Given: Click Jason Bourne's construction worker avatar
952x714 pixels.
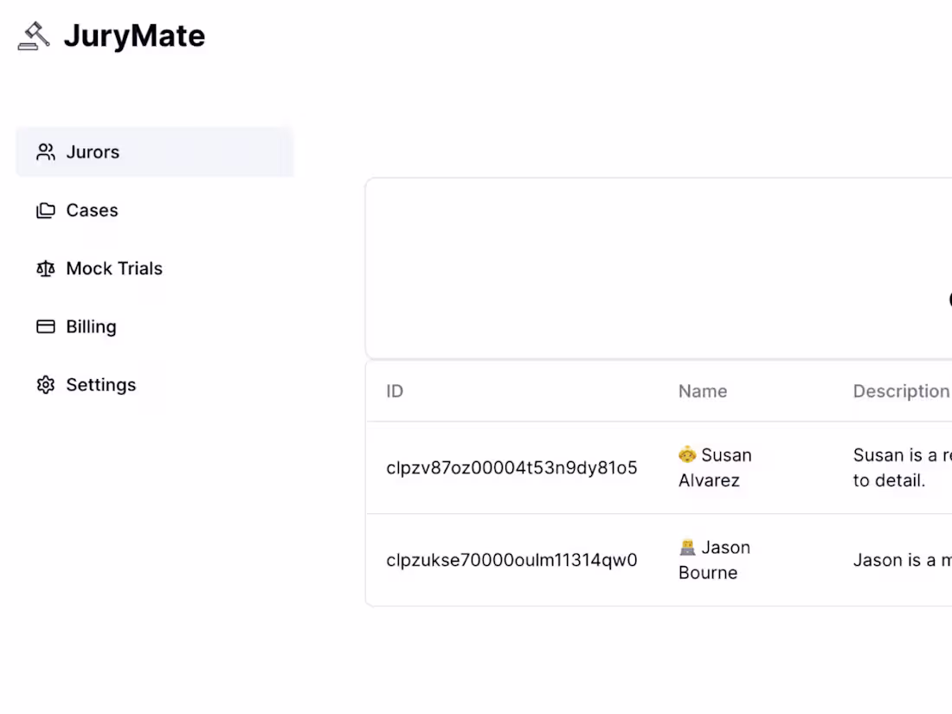Looking at the screenshot, I should (x=686, y=547).
